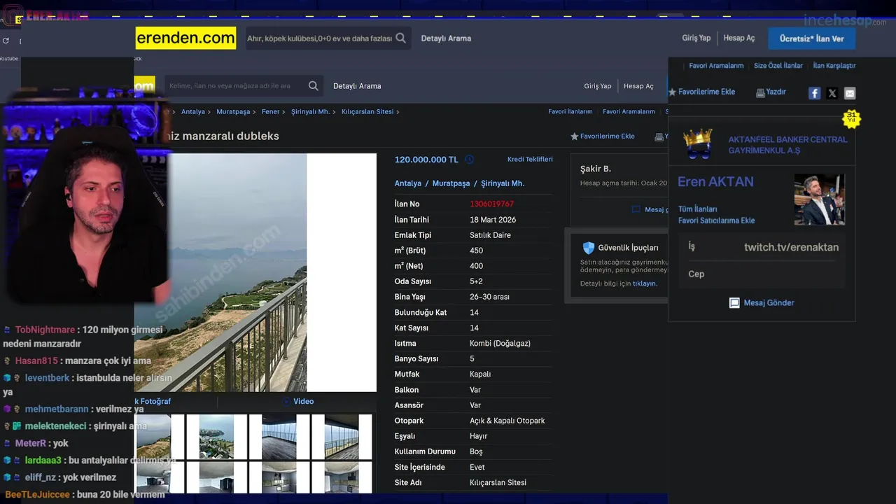The image size is (896, 504).
Task: Open Favori Aramalarım beside Size Özel İlanlar
Action: click(716, 66)
